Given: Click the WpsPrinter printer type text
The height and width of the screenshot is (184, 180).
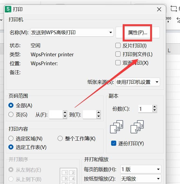Looking at the screenshot, I should pyautogui.click(x=52, y=55).
